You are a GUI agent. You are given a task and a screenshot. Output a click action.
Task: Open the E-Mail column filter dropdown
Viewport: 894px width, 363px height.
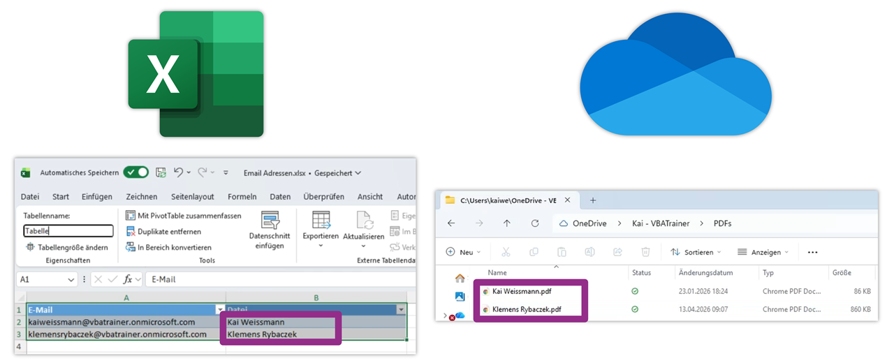[220, 309]
